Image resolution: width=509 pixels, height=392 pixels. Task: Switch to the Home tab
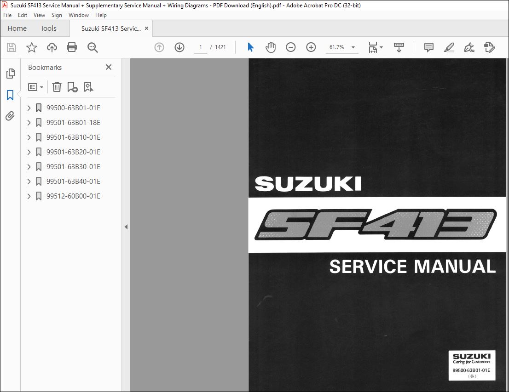[17, 28]
